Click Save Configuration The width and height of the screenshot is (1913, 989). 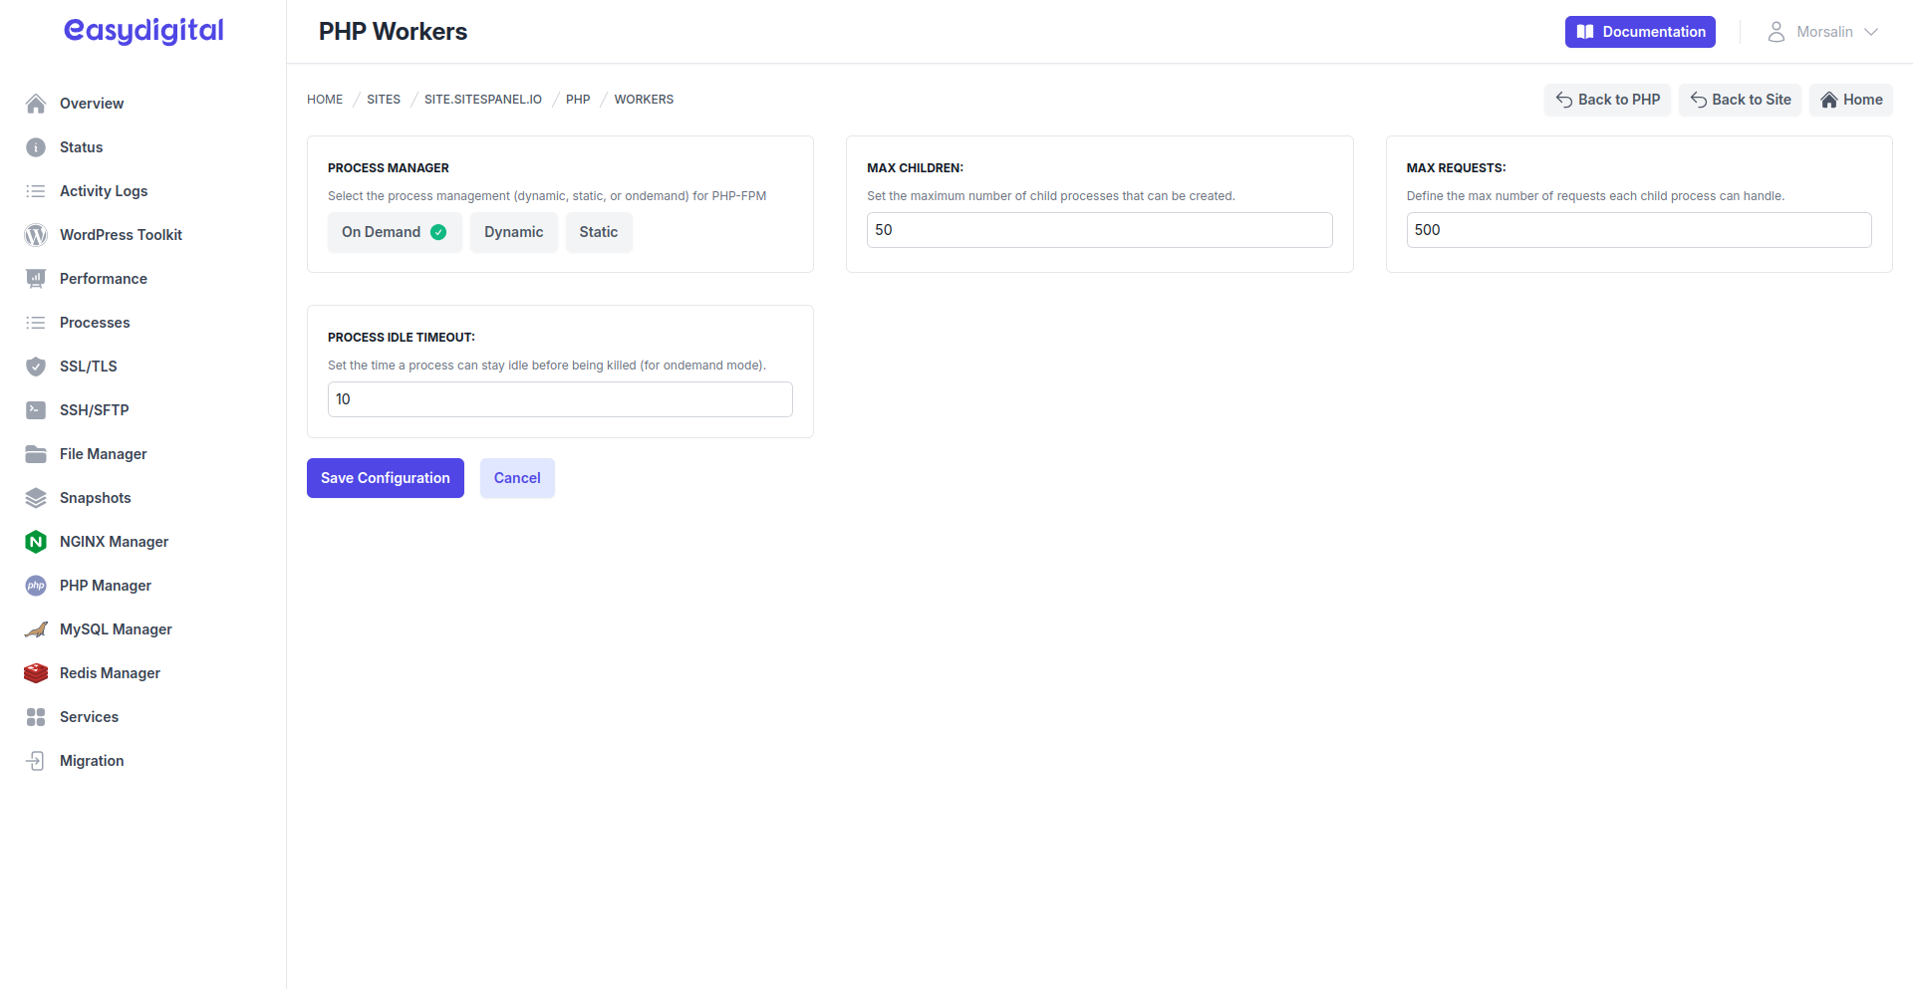click(x=385, y=477)
